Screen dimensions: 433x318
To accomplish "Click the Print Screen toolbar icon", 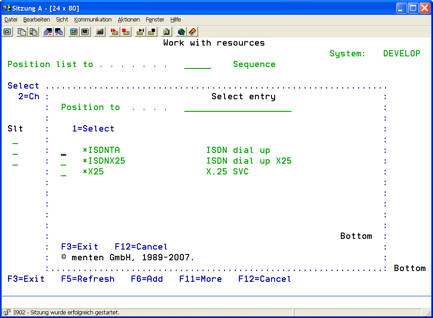I will 8,32.
